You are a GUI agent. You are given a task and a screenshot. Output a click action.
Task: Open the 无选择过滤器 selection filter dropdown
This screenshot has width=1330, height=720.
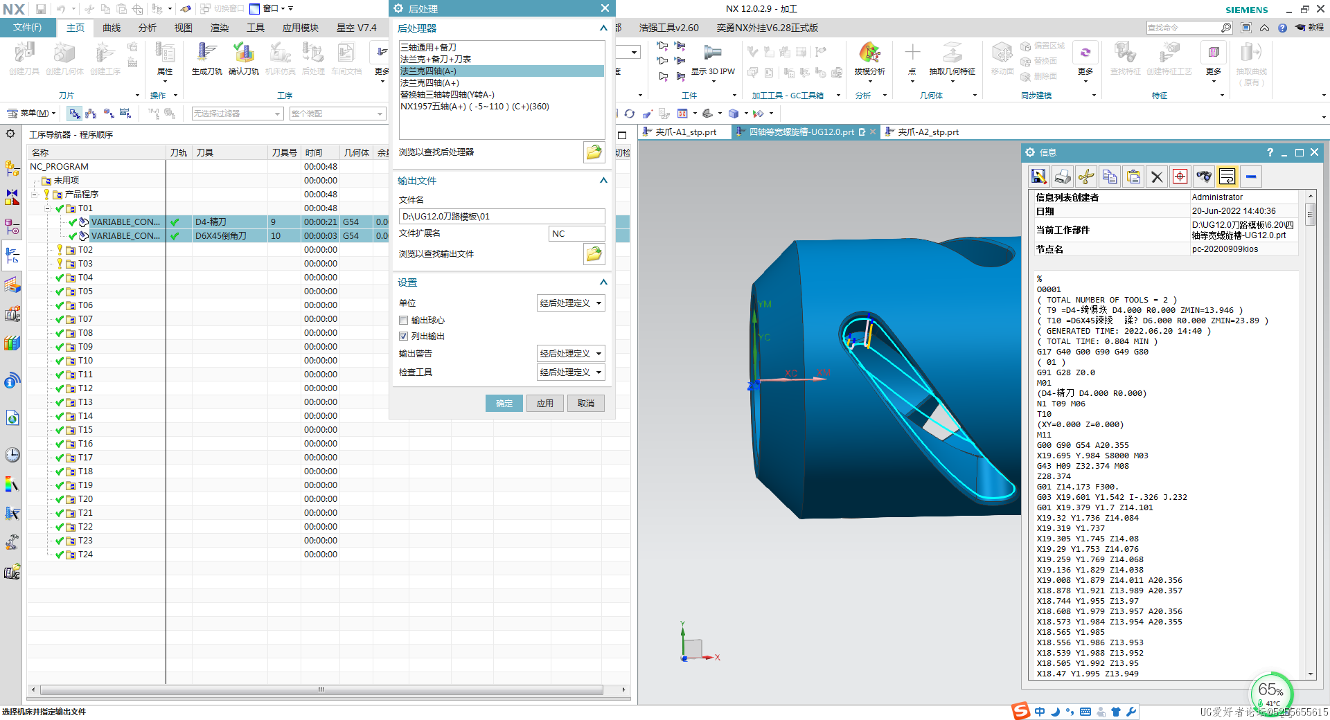point(237,114)
